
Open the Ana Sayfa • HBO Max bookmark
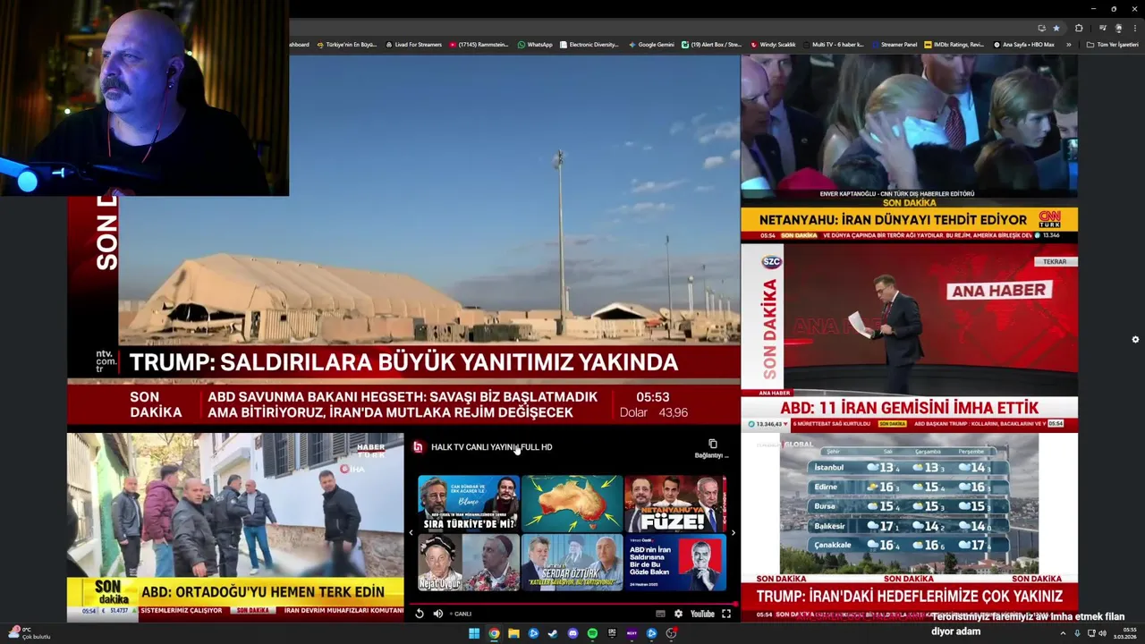[x=1023, y=44]
